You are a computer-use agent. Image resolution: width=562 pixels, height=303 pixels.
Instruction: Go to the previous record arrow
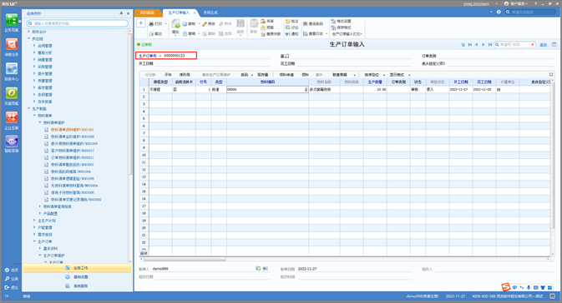tap(476, 45)
